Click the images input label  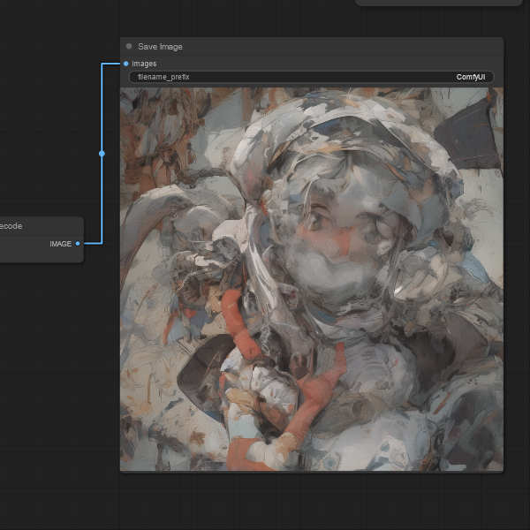144,64
